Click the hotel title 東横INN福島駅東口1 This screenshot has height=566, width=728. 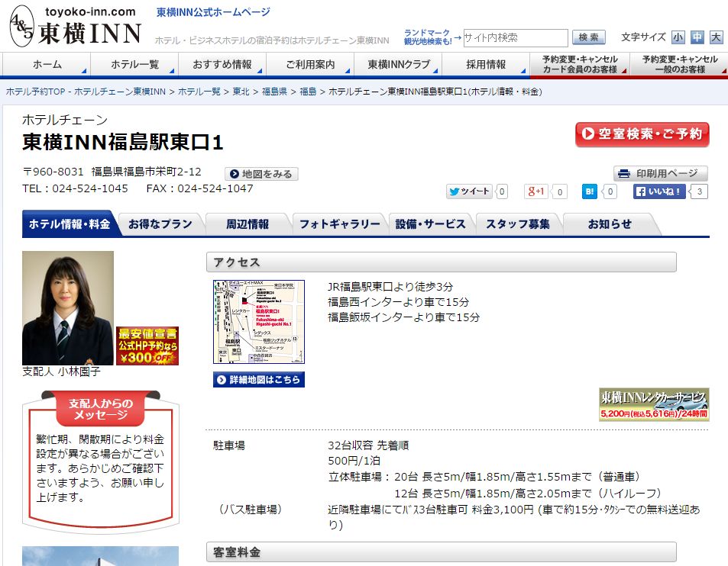tap(123, 143)
